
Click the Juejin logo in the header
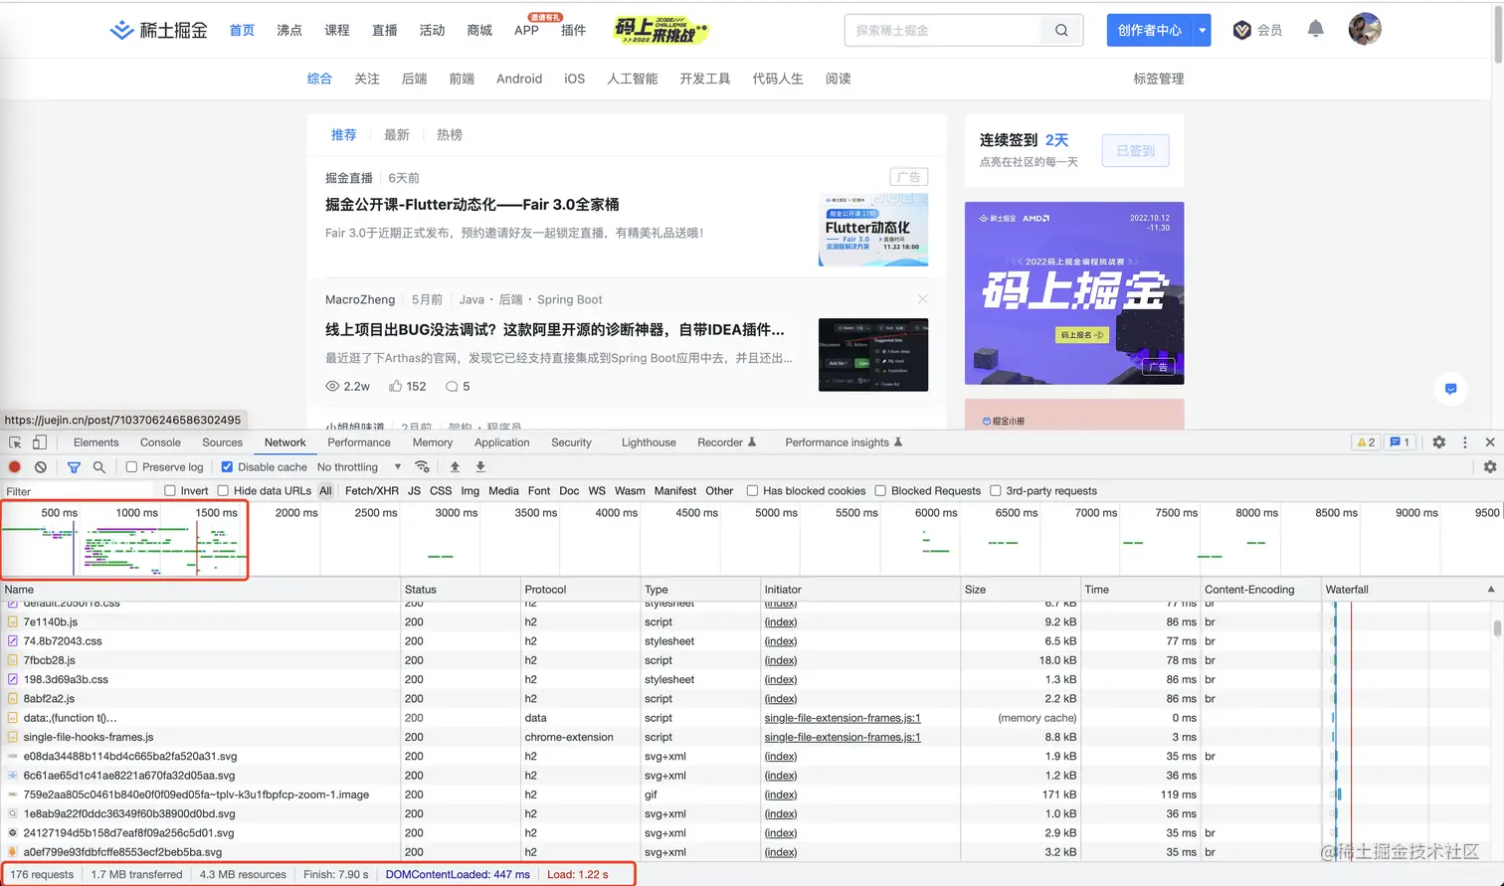click(159, 30)
